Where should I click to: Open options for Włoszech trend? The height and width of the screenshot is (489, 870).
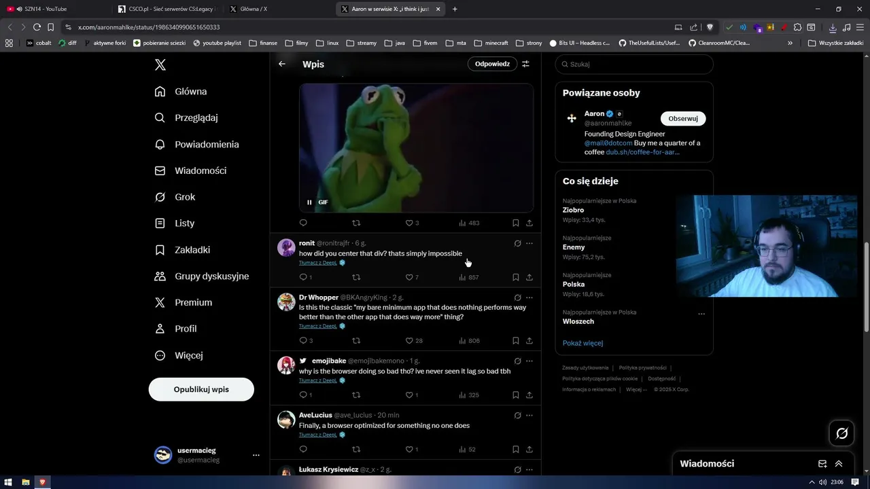pos(701,314)
